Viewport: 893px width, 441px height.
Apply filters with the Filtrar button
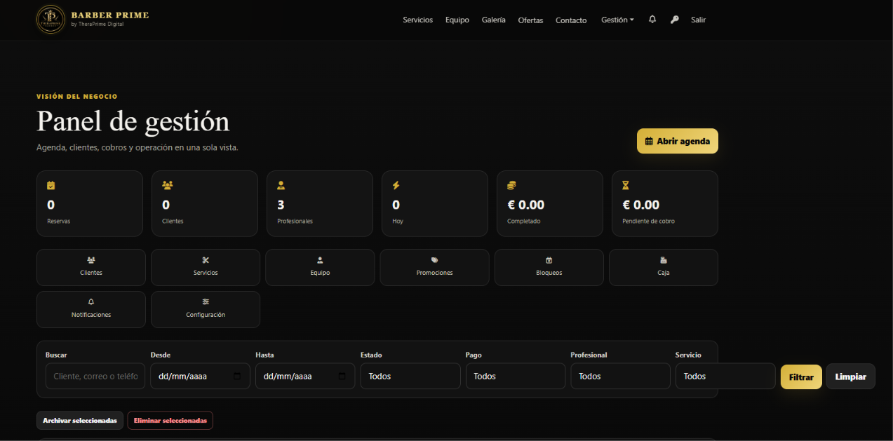801,376
